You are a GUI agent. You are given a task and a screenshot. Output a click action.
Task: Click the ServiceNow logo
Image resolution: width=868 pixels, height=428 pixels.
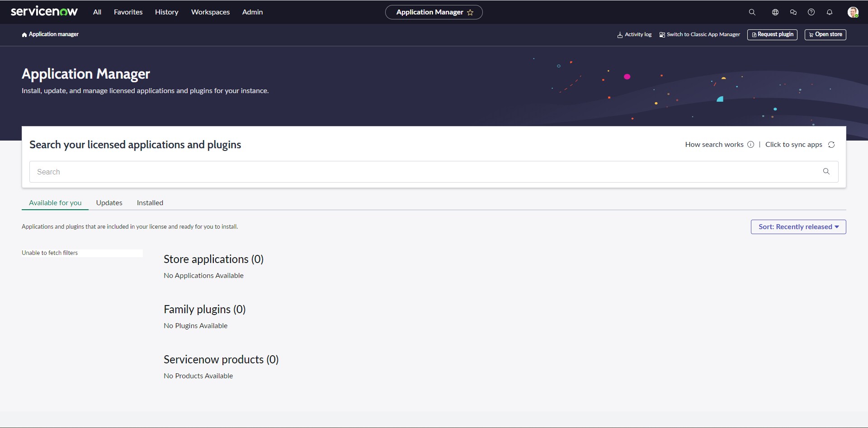click(x=44, y=12)
